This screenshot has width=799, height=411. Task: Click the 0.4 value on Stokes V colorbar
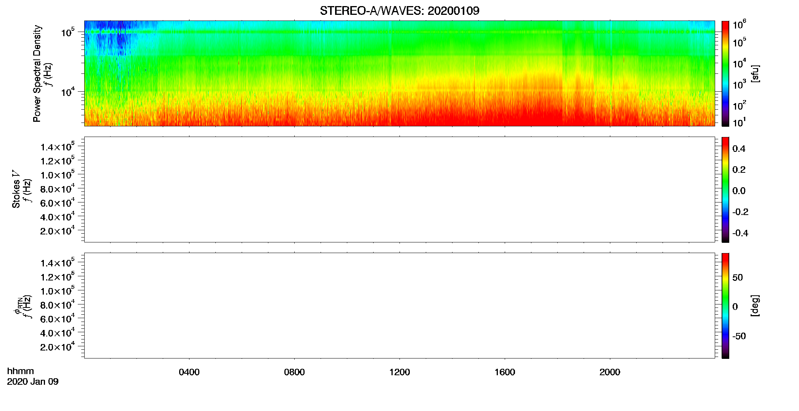(739, 149)
